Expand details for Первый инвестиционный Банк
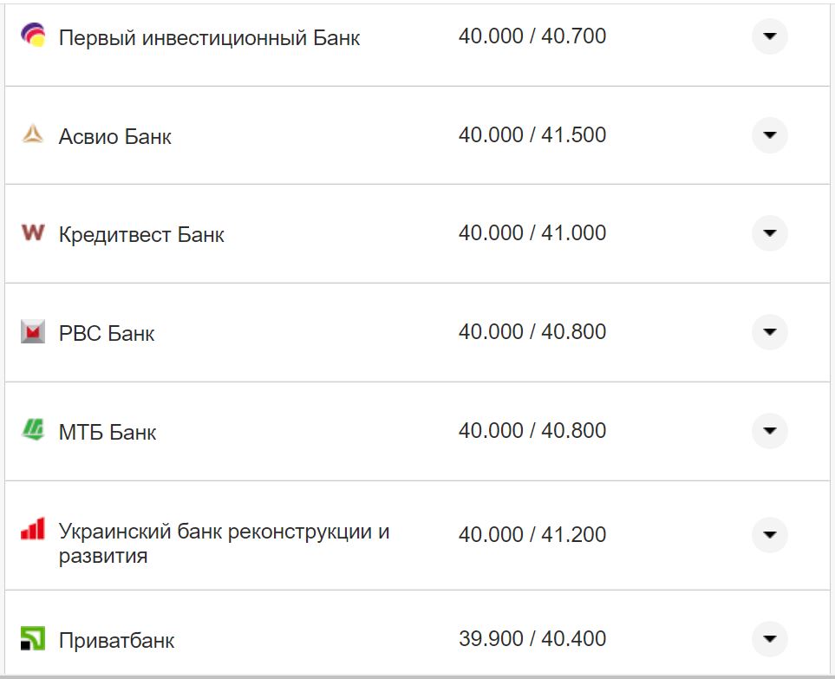 [x=769, y=36]
